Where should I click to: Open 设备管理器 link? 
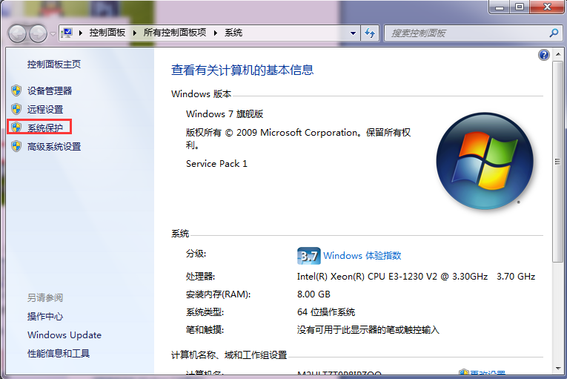coord(50,91)
